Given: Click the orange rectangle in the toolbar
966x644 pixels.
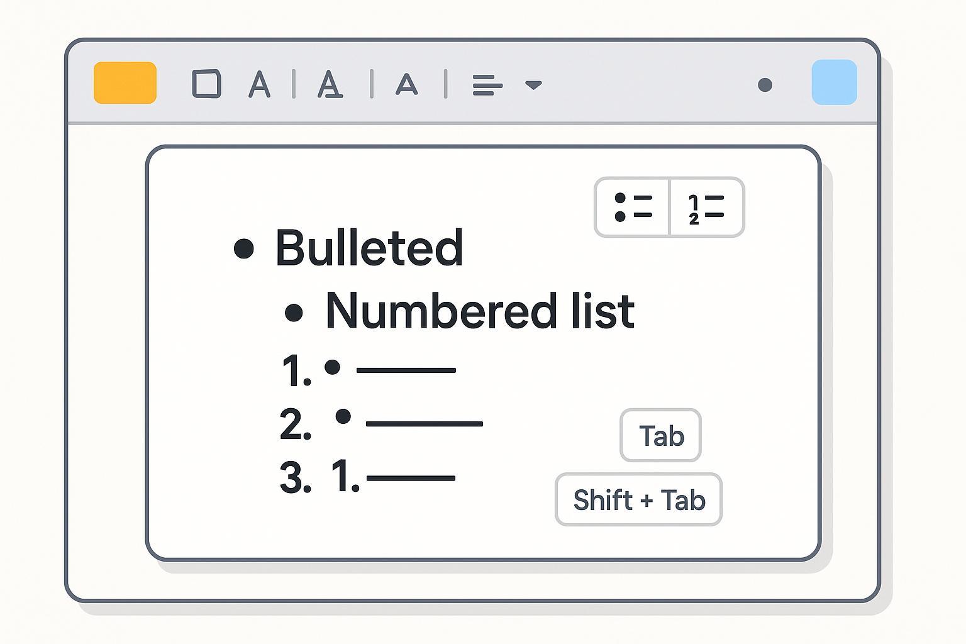Looking at the screenshot, I should 125,82.
